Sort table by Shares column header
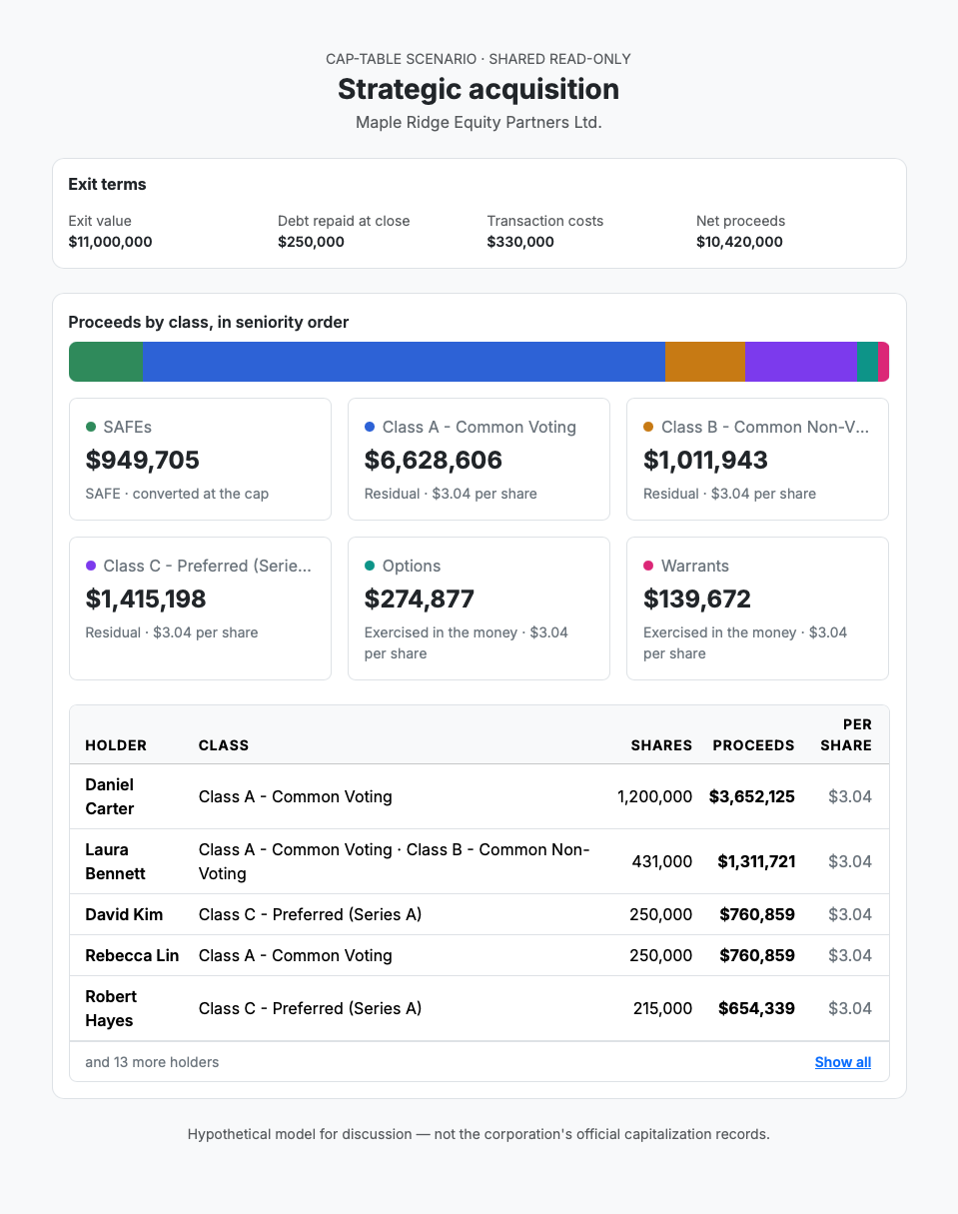This screenshot has width=958, height=1214. coord(661,745)
